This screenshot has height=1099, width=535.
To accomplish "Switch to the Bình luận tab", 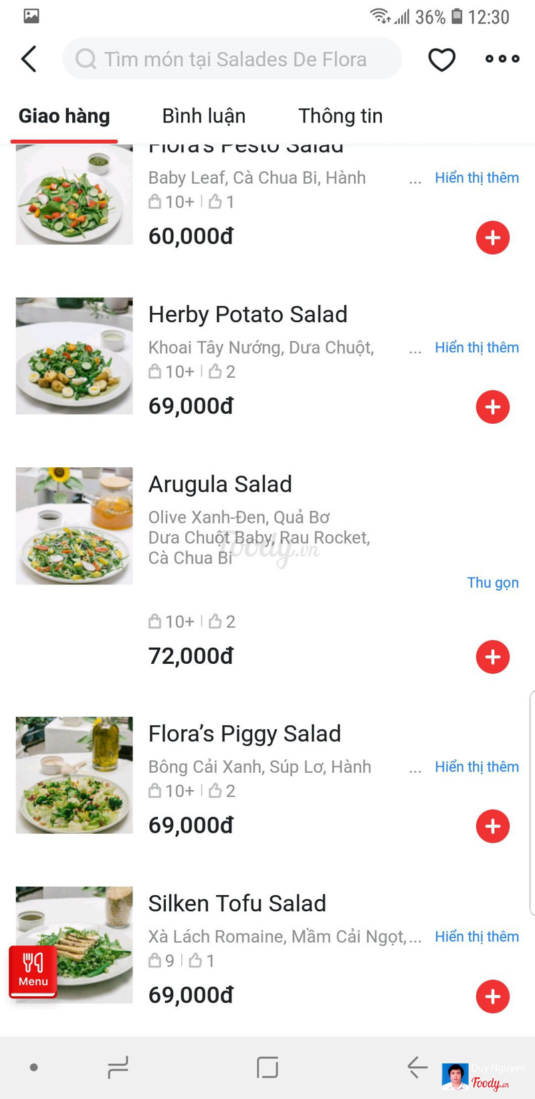I will click(x=204, y=116).
